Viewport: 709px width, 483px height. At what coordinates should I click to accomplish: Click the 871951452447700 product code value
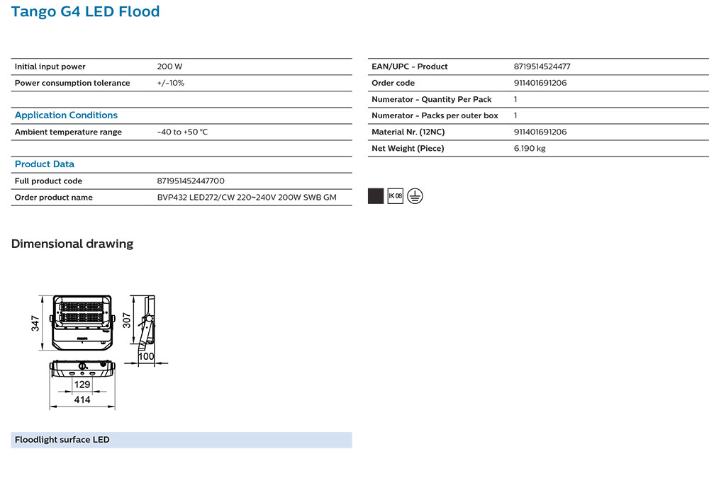(191, 181)
